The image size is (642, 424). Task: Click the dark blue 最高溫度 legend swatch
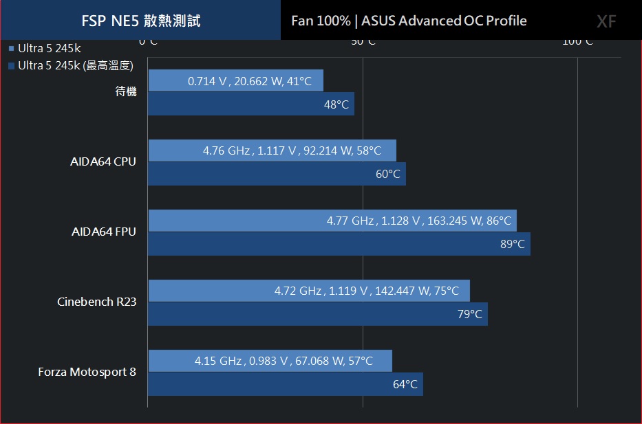click(x=12, y=66)
